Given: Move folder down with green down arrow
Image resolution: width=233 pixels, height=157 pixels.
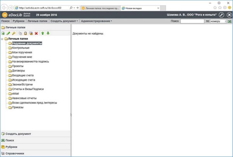Looking at the screenshot, I should 48,33.
